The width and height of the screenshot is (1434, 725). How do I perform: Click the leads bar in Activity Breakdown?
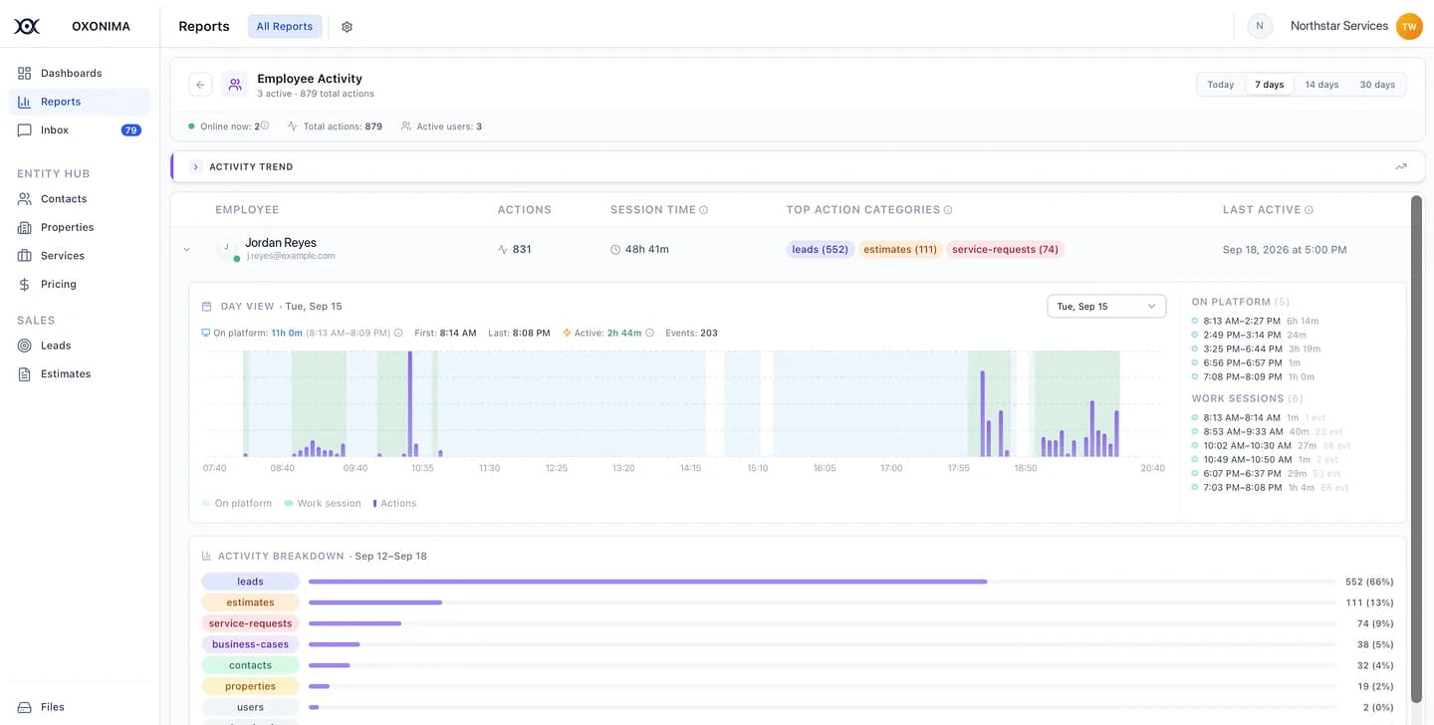pos(647,582)
